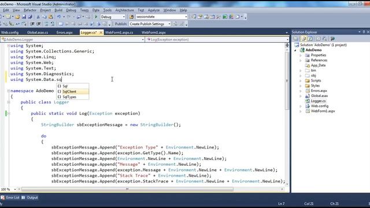Expand the Styles folder
The width and height of the screenshot is (370, 208).
pos(301,86)
